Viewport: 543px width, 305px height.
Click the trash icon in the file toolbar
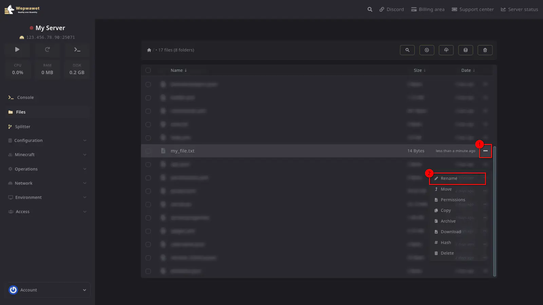485,50
